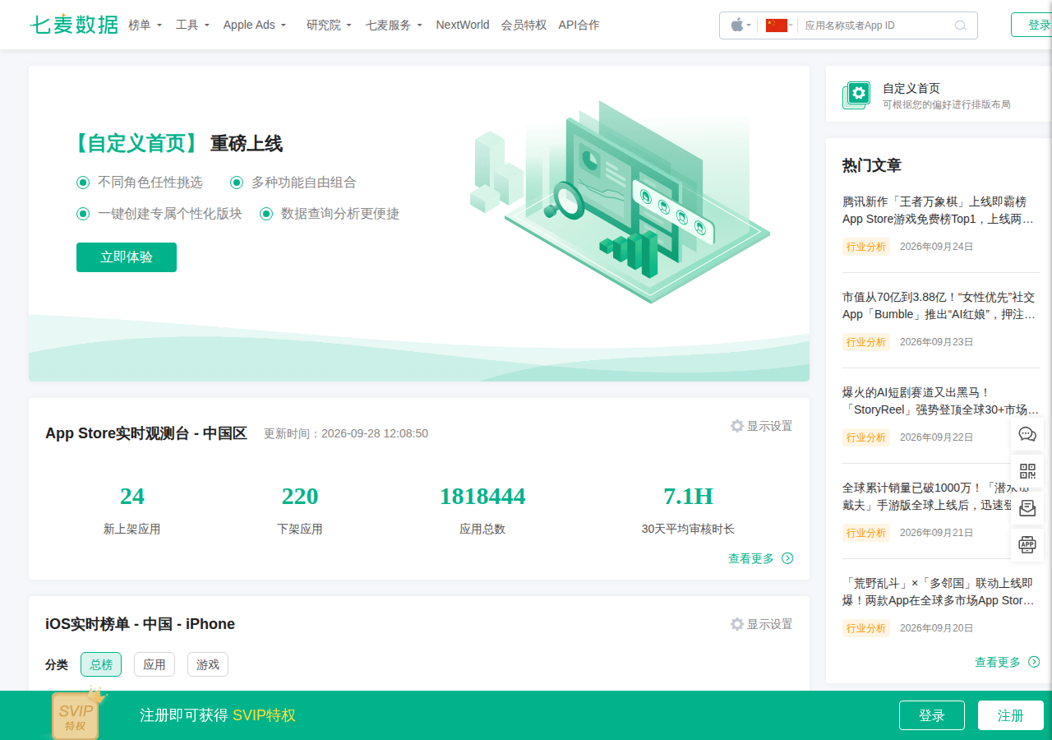Select the 游戏 category tab

(x=208, y=664)
